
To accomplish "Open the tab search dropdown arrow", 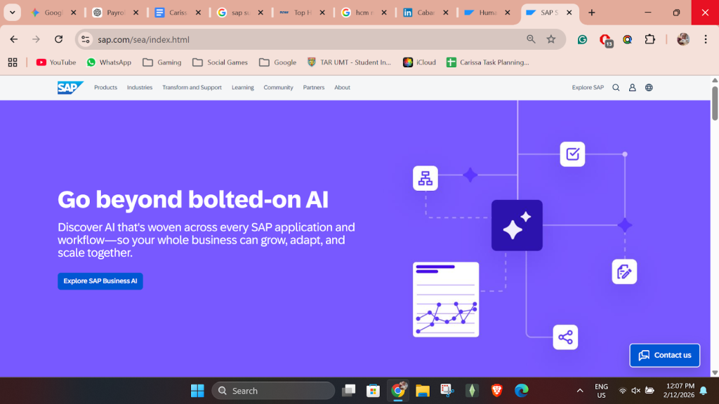I will click(13, 13).
